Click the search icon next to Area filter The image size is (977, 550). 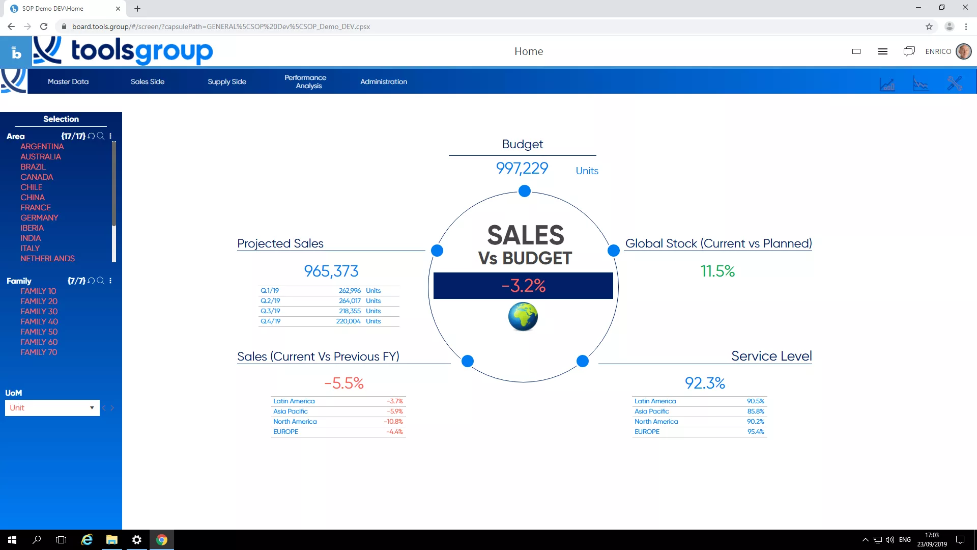101,136
